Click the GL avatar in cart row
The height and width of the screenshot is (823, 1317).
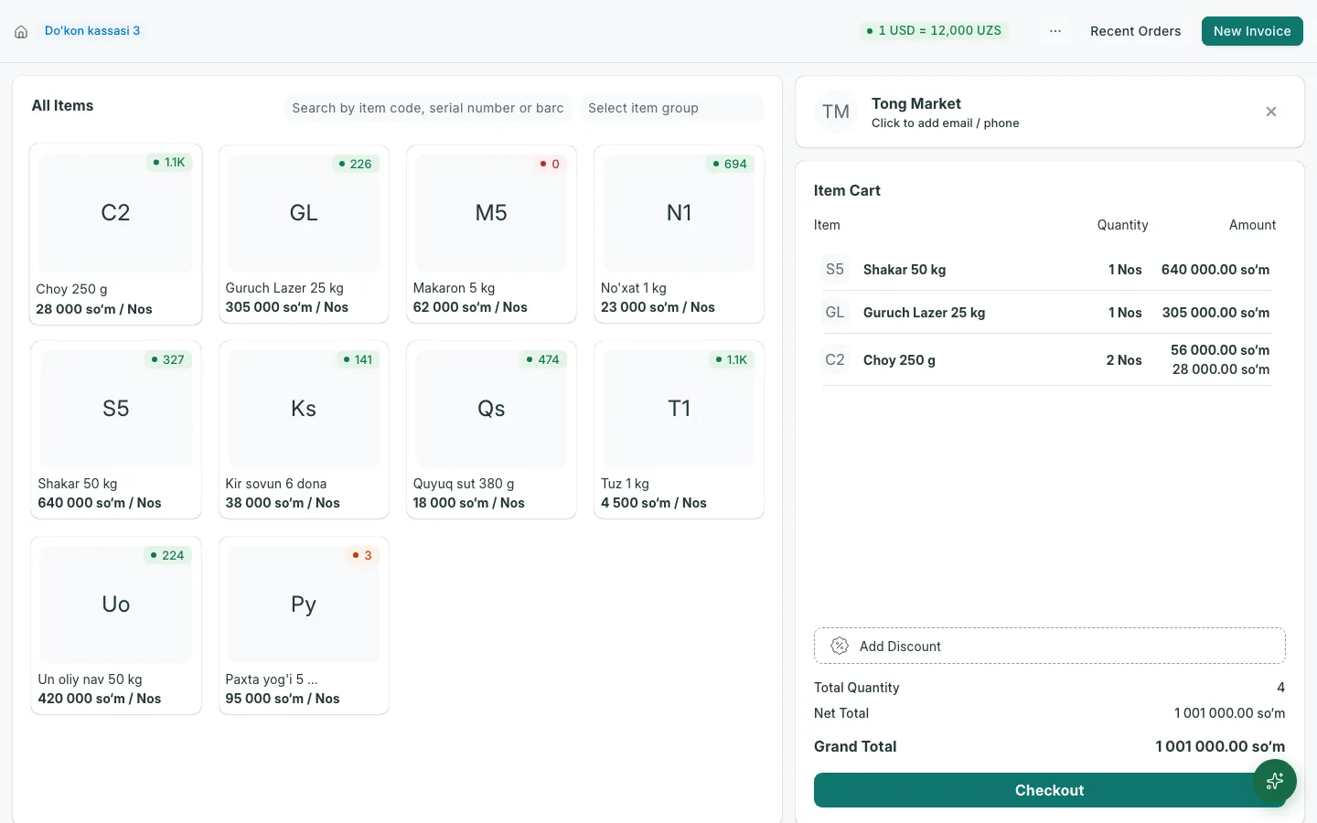click(x=835, y=313)
